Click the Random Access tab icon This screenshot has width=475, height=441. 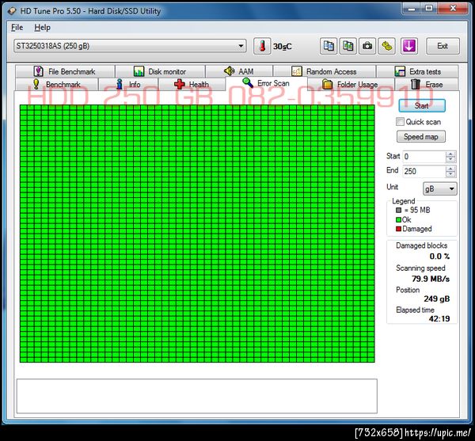point(297,71)
